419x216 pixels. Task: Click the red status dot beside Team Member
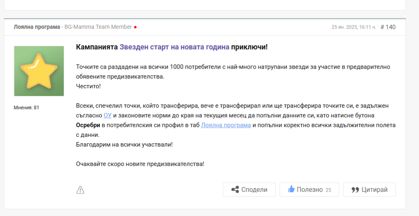[135, 27]
